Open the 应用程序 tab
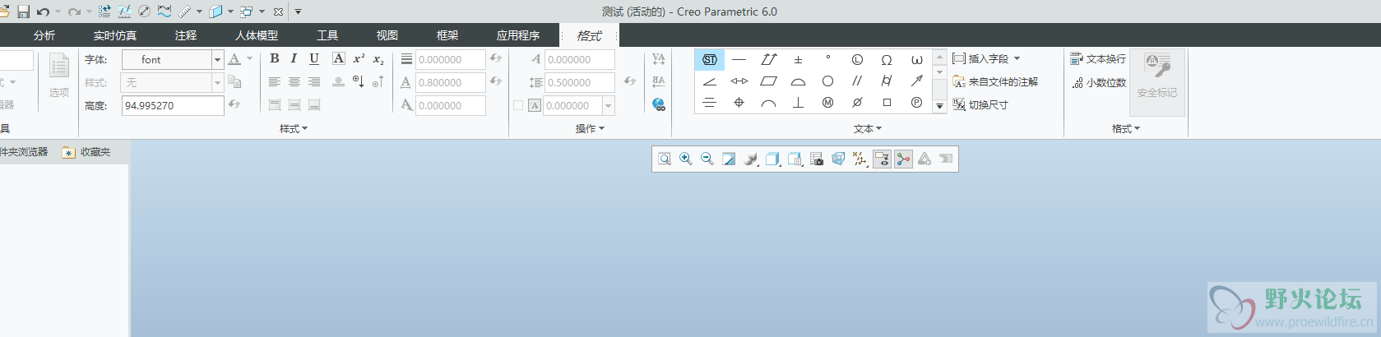This screenshot has width=1381, height=337. tap(518, 35)
